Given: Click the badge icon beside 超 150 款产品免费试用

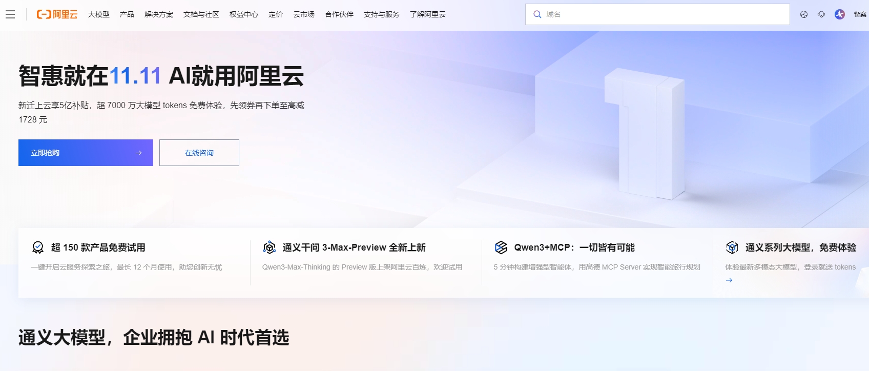Looking at the screenshot, I should point(38,248).
